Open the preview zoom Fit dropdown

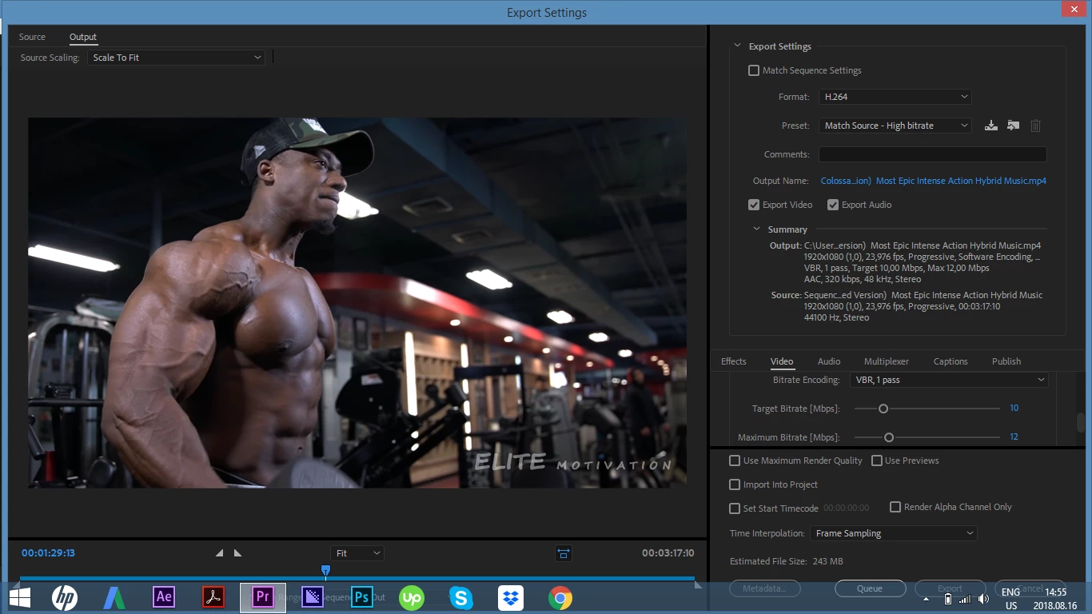pos(357,553)
